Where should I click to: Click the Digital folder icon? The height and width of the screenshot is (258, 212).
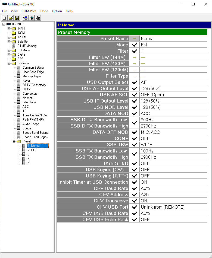pyautogui.click(x=14, y=55)
